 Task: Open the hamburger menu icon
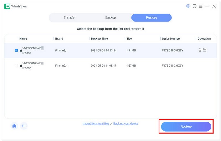pos(201,6)
